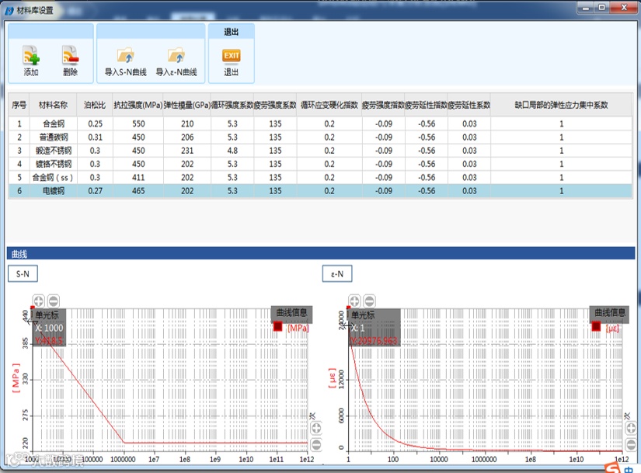Select the 合金钢 material row
The width and height of the screenshot is (641, 473).
coord(320,123)
